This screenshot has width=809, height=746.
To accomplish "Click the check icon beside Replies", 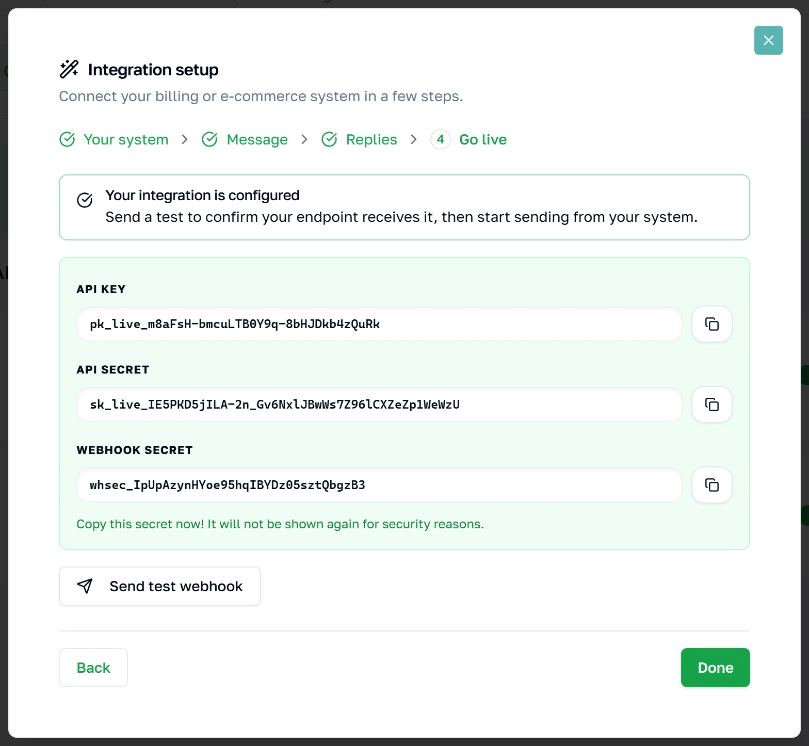I will coord(329,139).
